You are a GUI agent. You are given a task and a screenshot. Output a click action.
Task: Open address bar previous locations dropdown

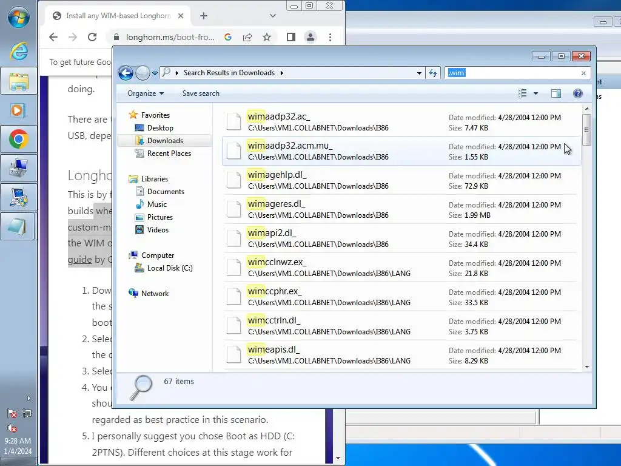419,73
